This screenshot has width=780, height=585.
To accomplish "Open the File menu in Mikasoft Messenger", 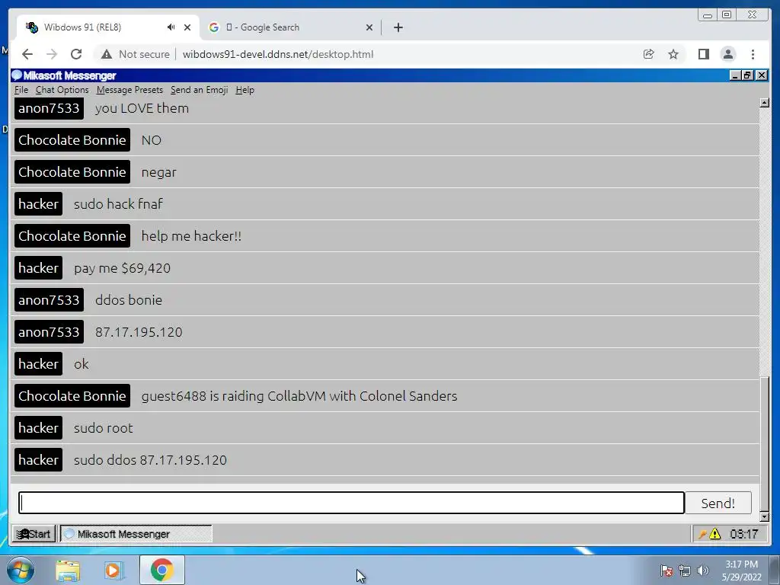I will pos(21,90).
